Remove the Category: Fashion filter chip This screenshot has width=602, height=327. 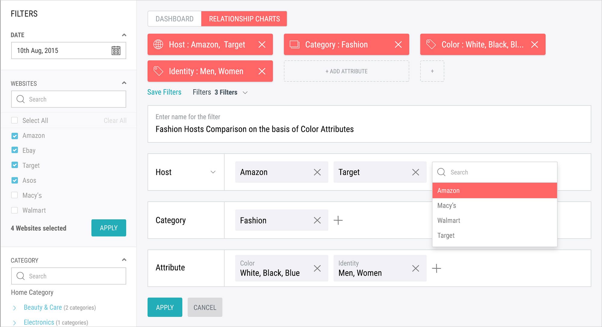(398, 45)
